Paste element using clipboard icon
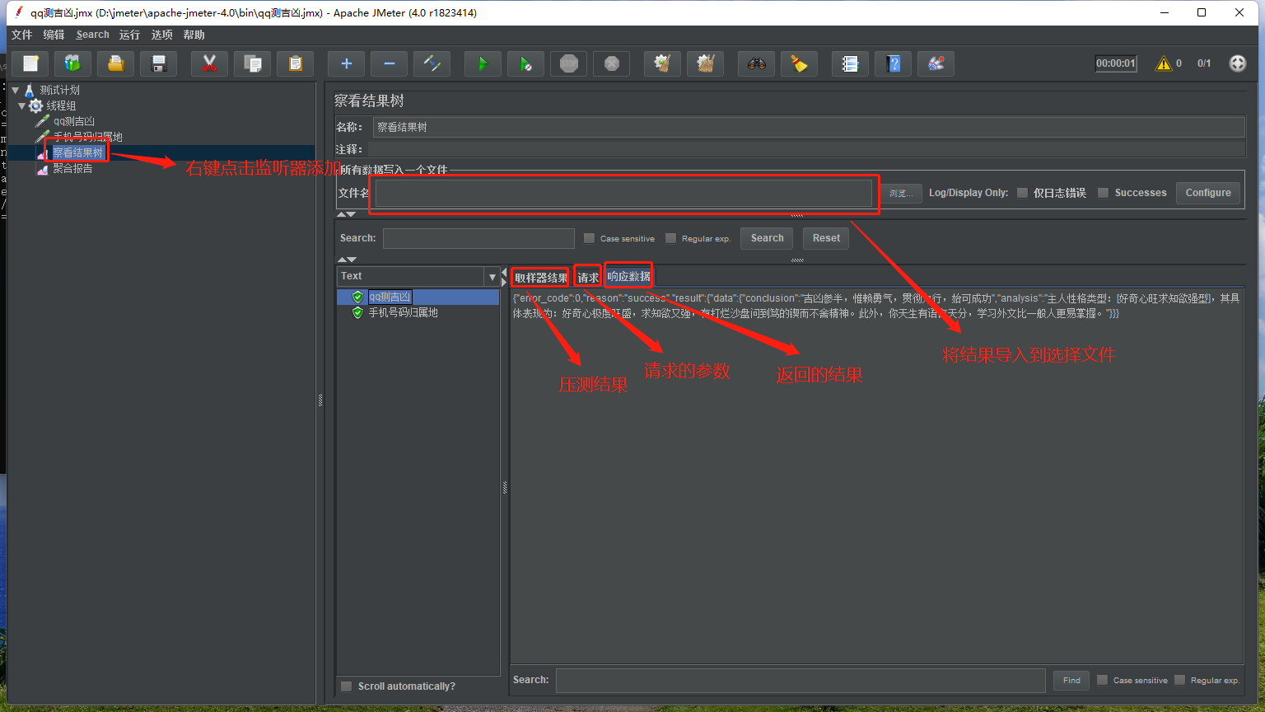 point(295,63)
